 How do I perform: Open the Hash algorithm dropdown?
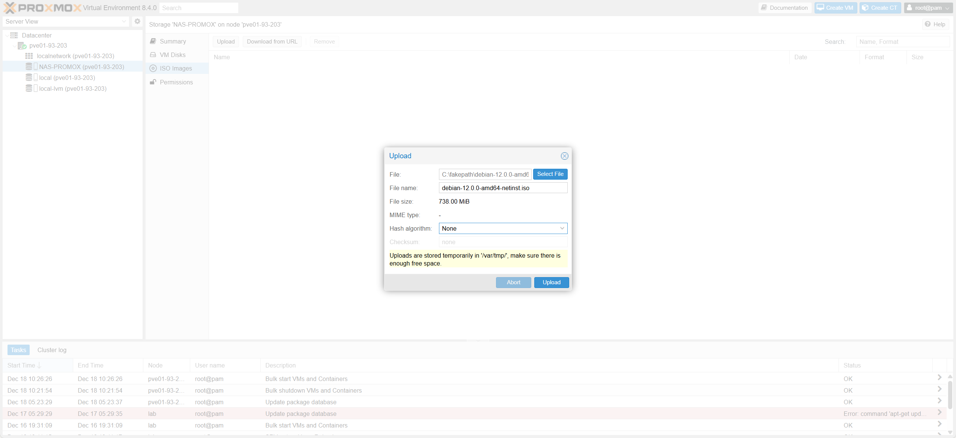(x=562, y=228)
